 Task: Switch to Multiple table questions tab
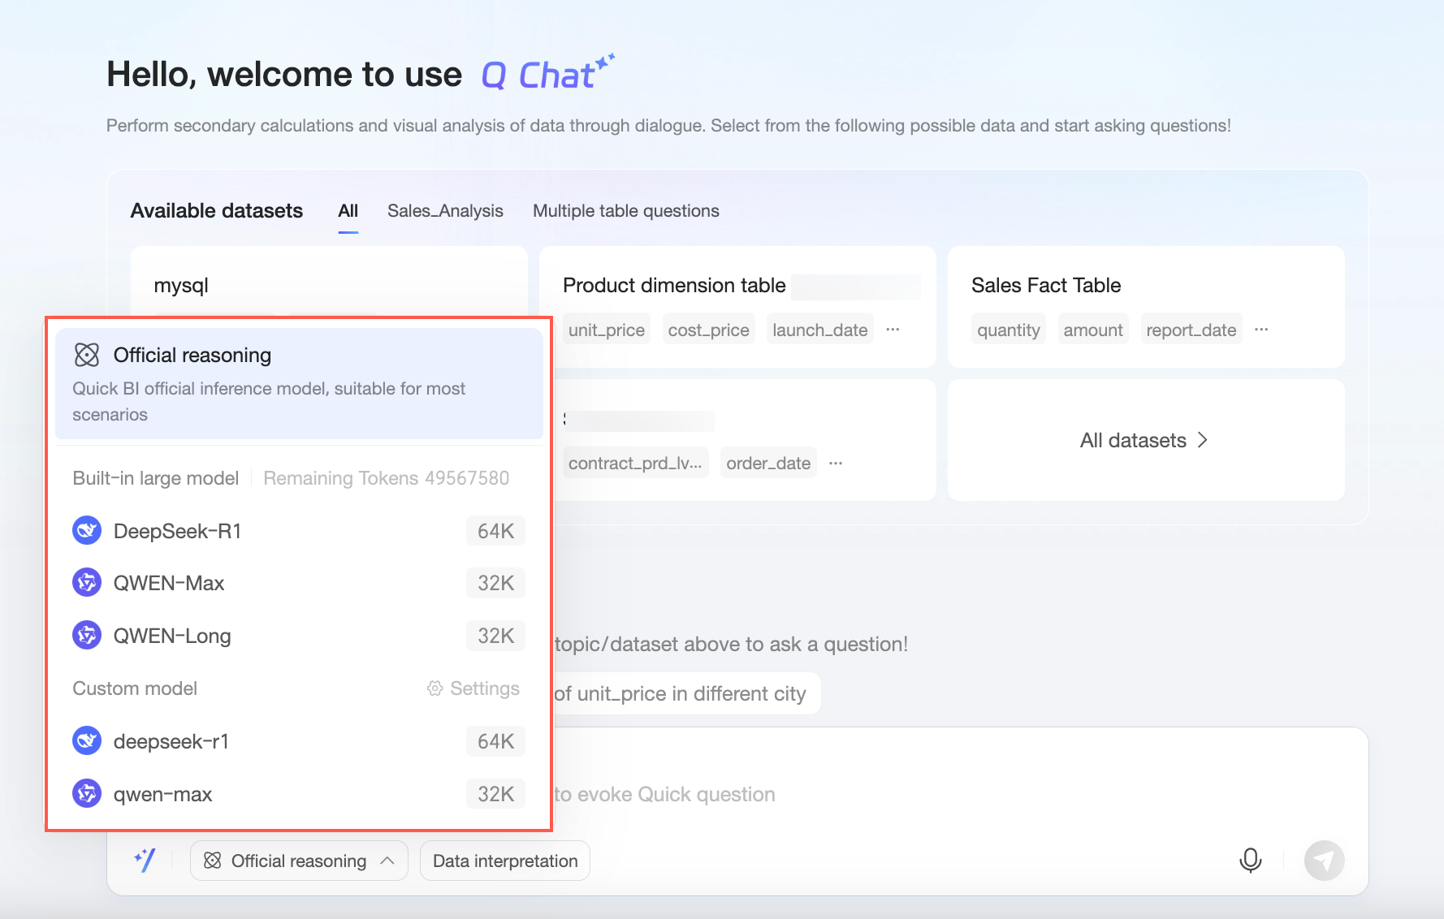pos(625,211)
